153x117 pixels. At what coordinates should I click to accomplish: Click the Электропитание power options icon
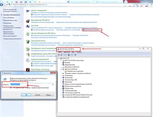[x=28, y=42]
